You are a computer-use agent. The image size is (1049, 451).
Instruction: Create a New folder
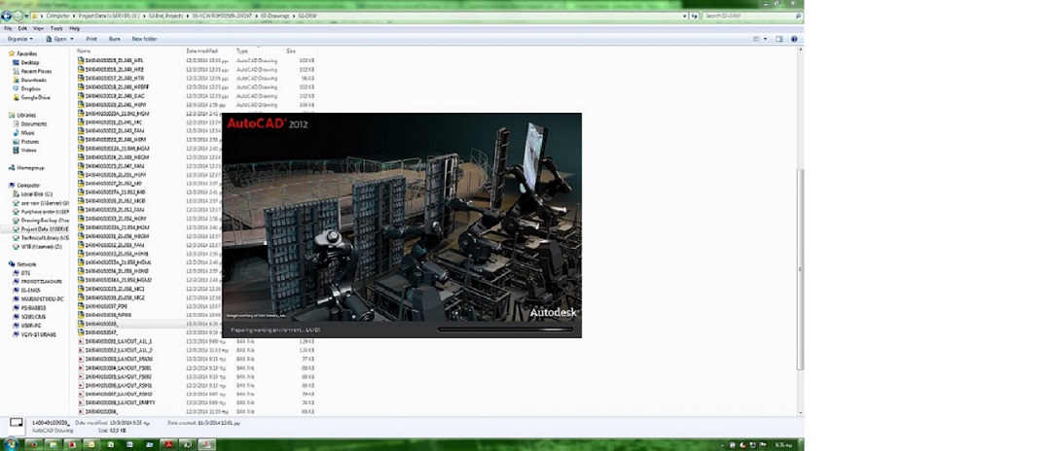coord(144,39)
